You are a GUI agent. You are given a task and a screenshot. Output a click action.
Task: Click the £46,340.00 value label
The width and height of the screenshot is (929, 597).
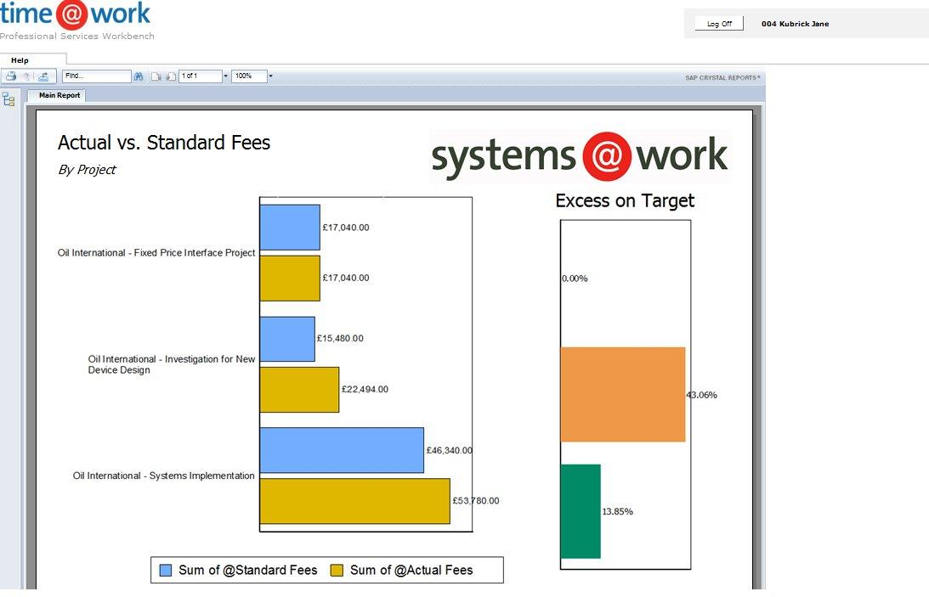coord(450,450)
